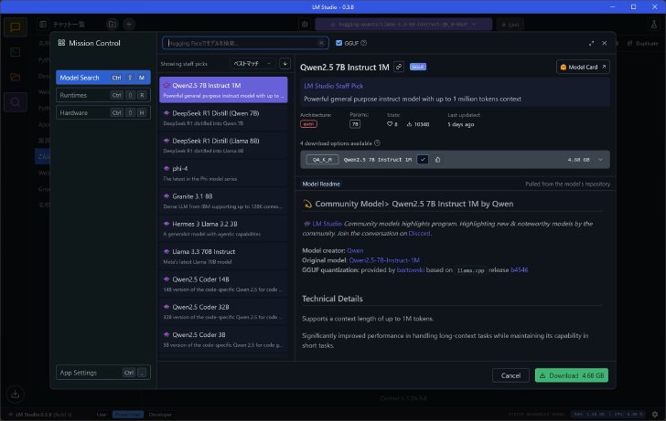Click the help icon next to GGUF
This screenshot has height=421, width=666.
click(x=363, y=43)
